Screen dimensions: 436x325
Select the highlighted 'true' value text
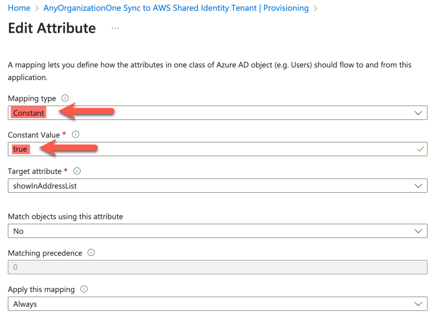(20, 149)
